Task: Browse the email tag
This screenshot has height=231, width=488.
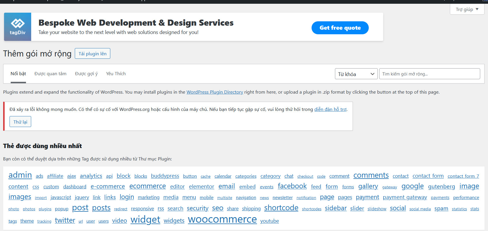Action: coord(227,186)
